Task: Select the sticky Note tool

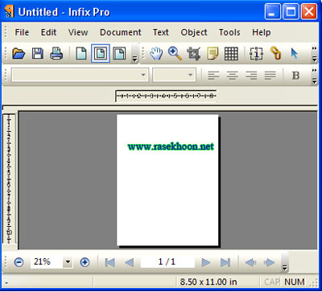Action: 213,53
